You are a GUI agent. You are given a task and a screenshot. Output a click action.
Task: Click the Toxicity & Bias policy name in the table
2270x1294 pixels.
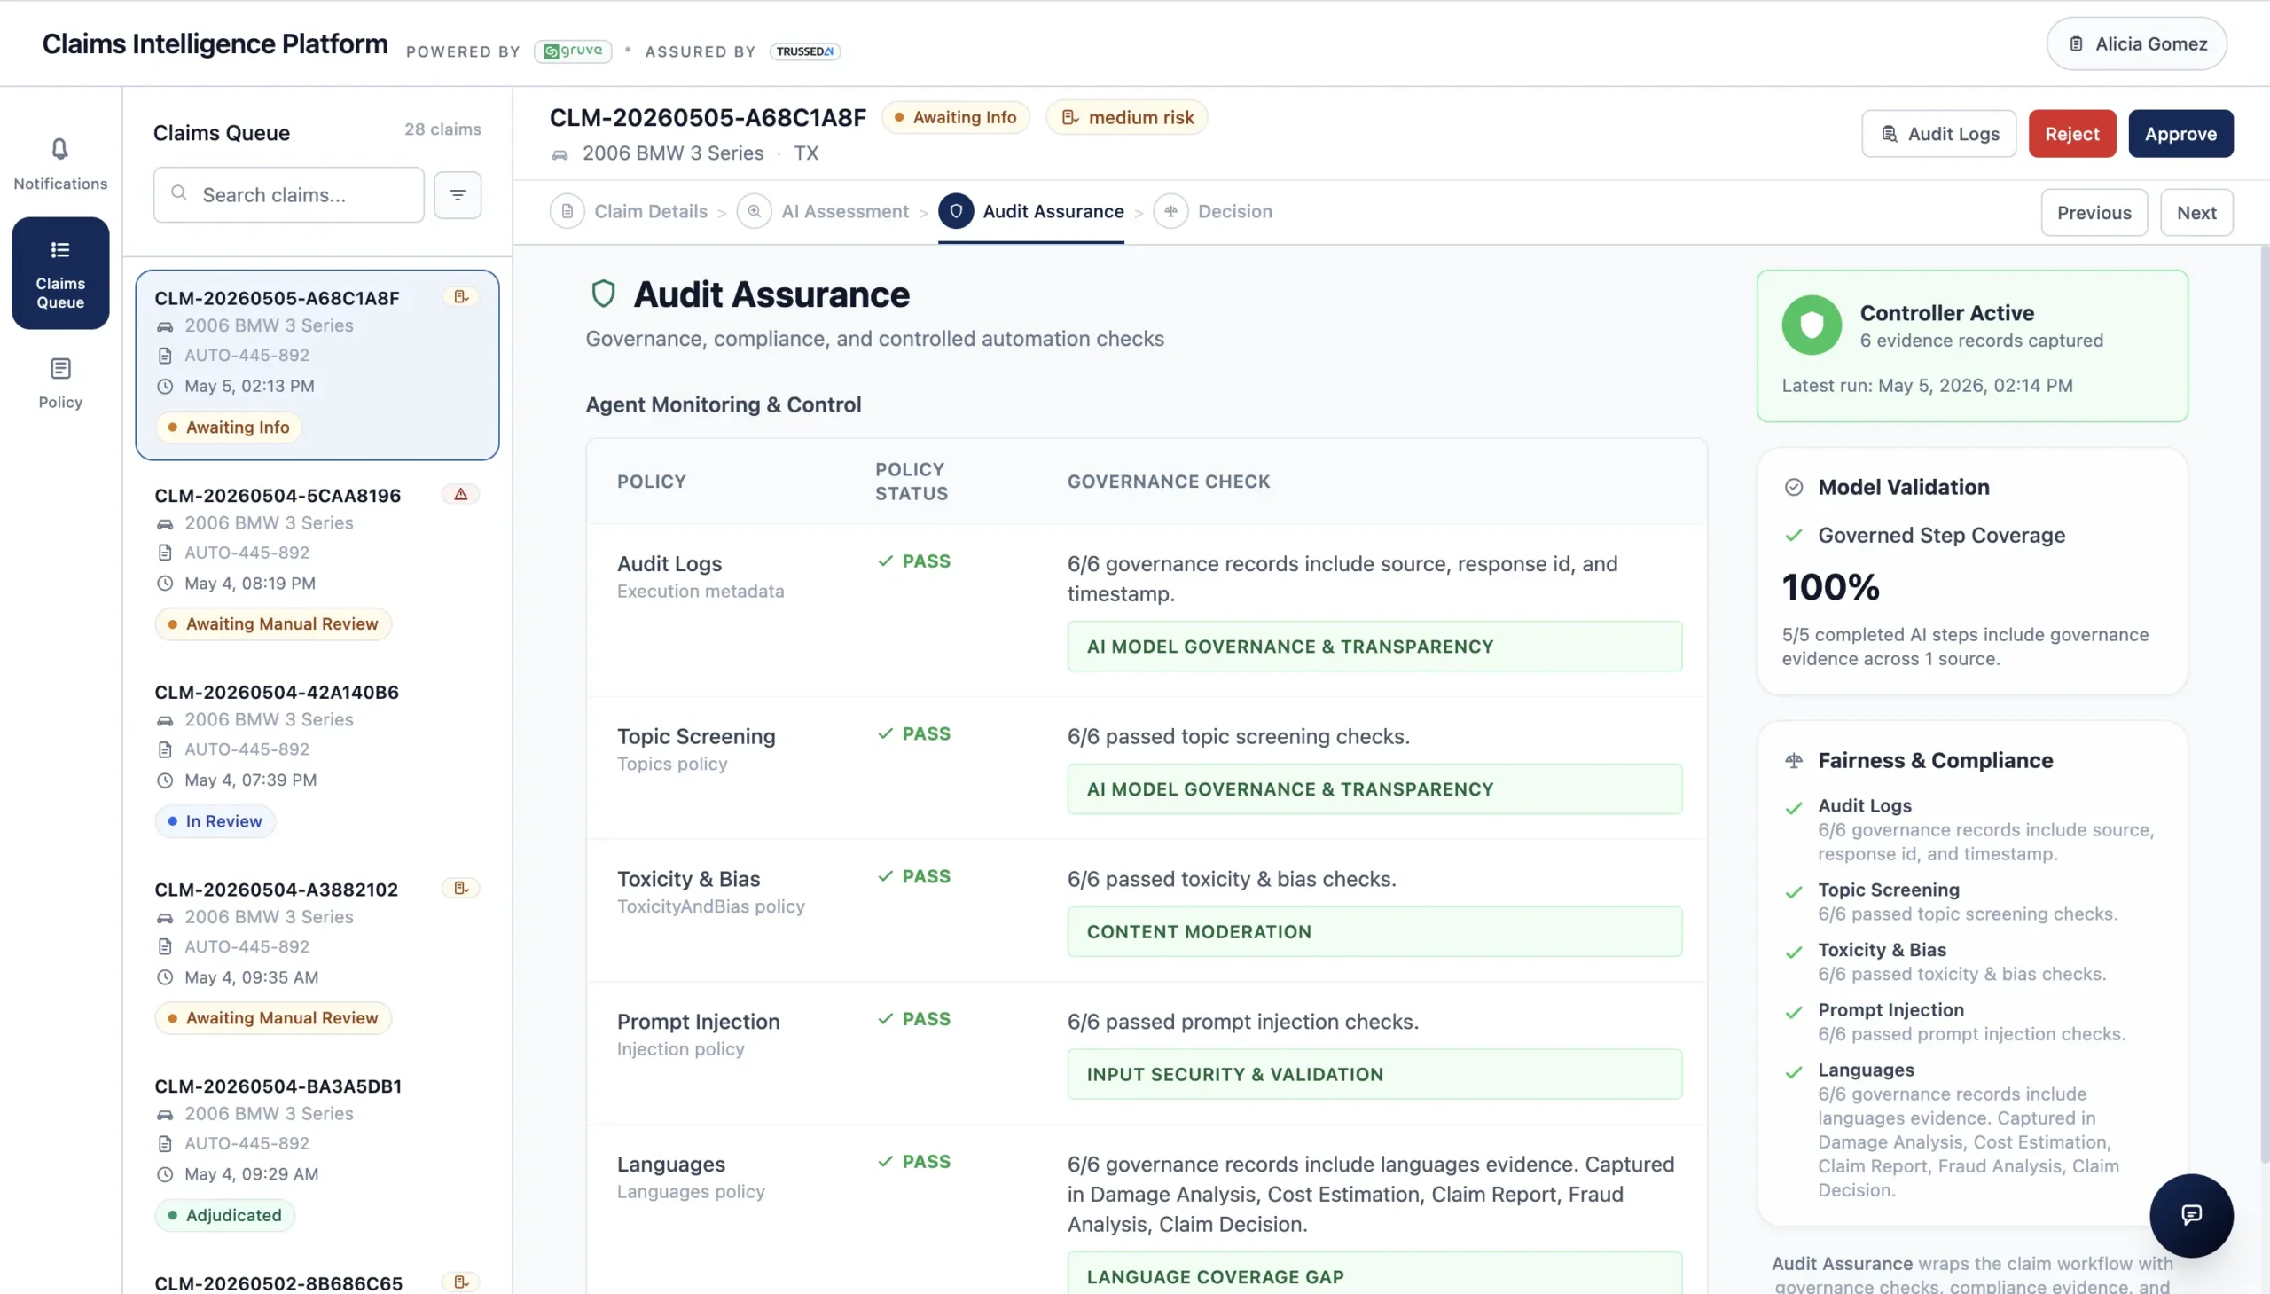(689, 879)
